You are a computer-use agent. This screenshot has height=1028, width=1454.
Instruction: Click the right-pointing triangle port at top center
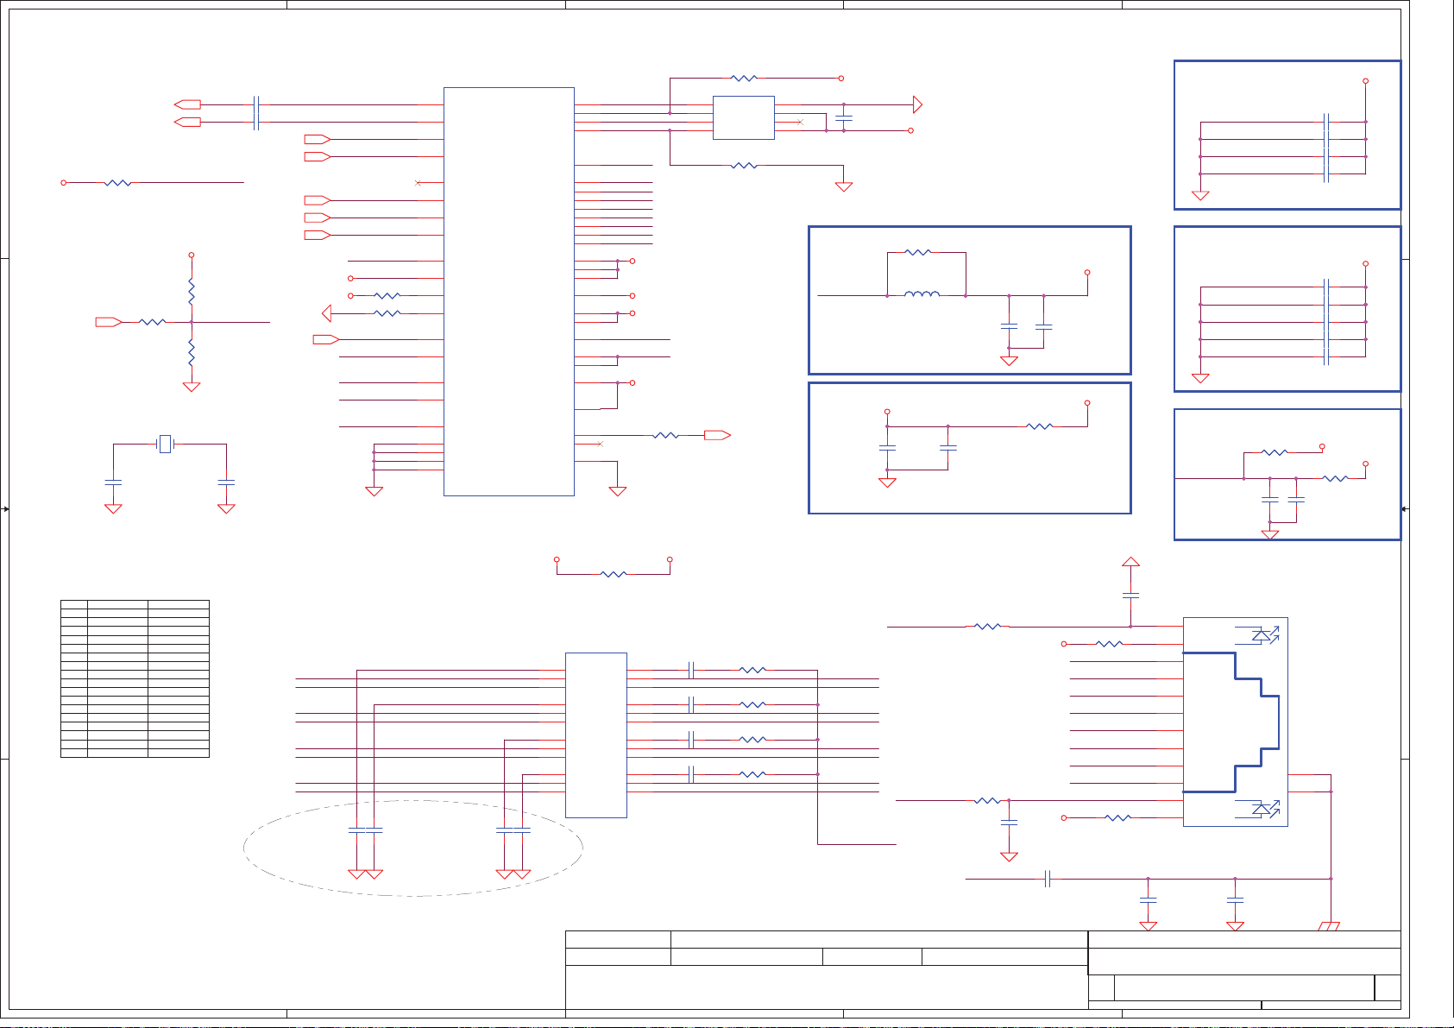click(x=917, y=105)
